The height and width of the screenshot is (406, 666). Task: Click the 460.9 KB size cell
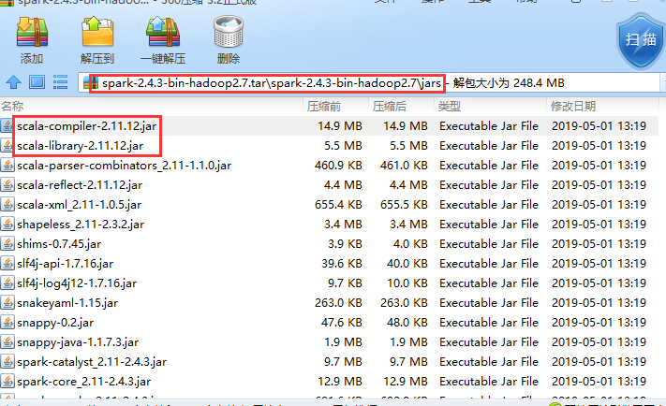[338, 165]
